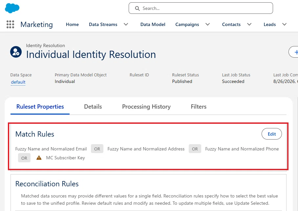The width and height of the screenshot is (298, 211).
Task: Click the Published ruleset status value
Action: (182, 81)
